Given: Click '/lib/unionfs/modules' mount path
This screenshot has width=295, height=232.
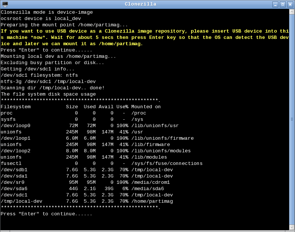Looking at the screenshot, I should point(161,151).
